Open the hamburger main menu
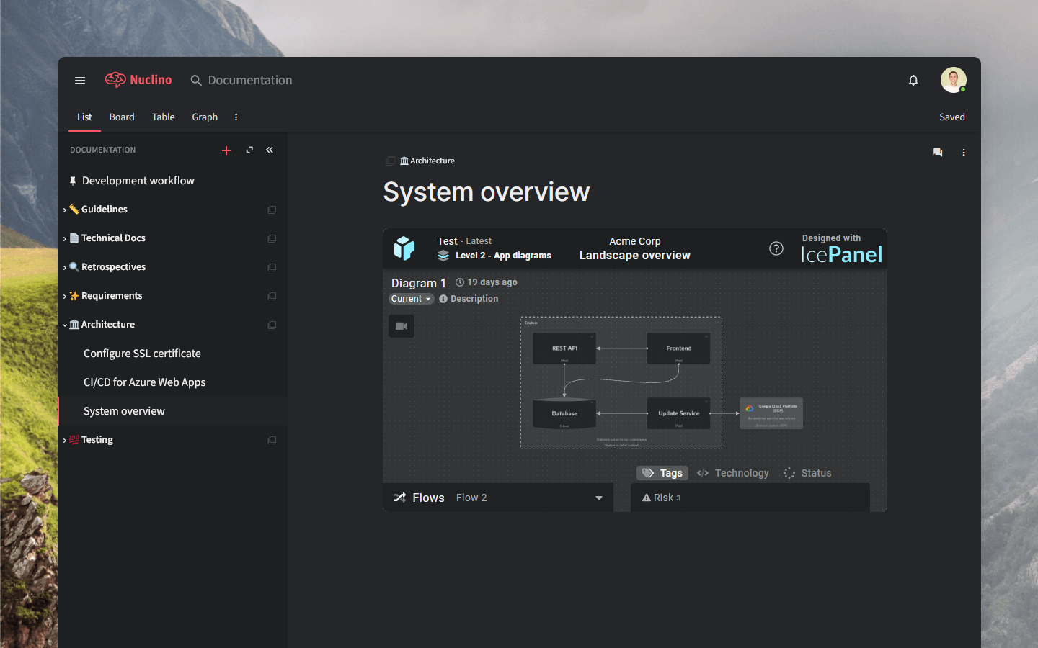Viewport: 1038px width, 648px height. click(80, 81)
